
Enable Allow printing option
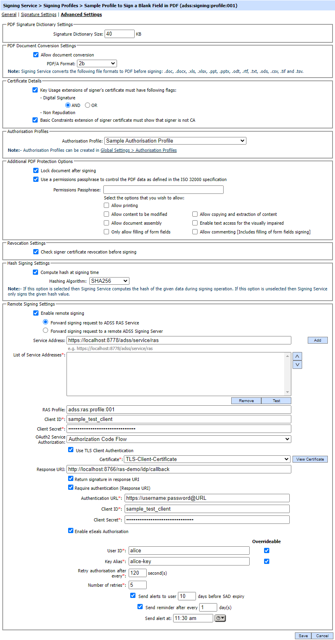point(106,205)
